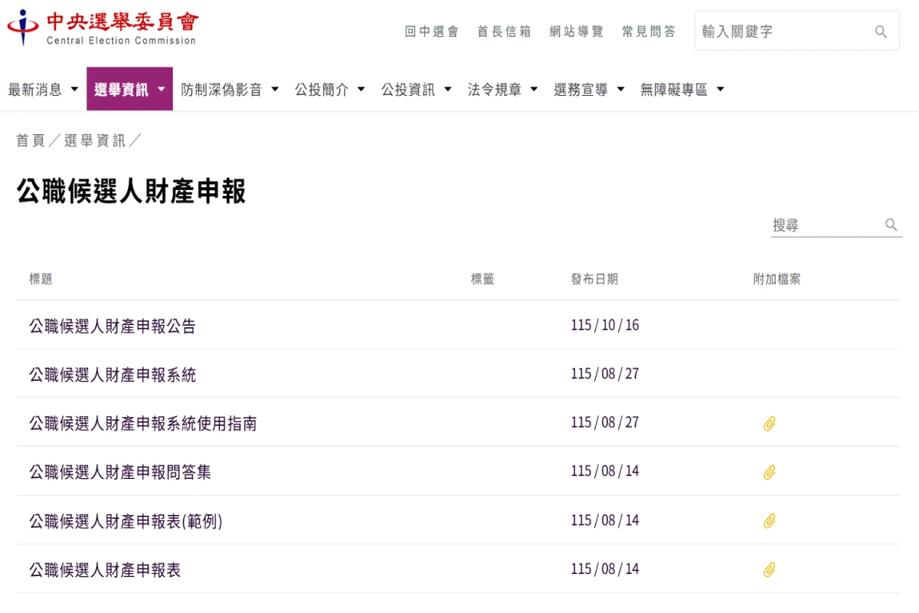
Task: Open 公職候選人財產申報表(範例) entry
Action: (x=126, y=521)
